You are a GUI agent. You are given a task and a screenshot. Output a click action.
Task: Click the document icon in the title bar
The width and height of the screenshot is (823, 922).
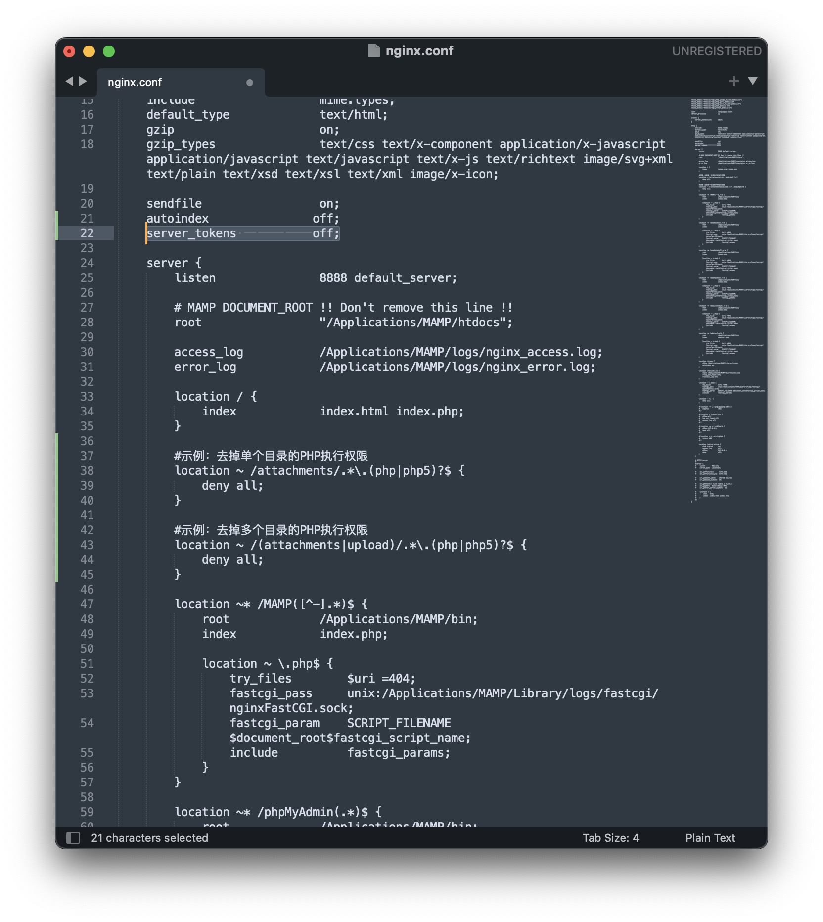coord(374,50)
